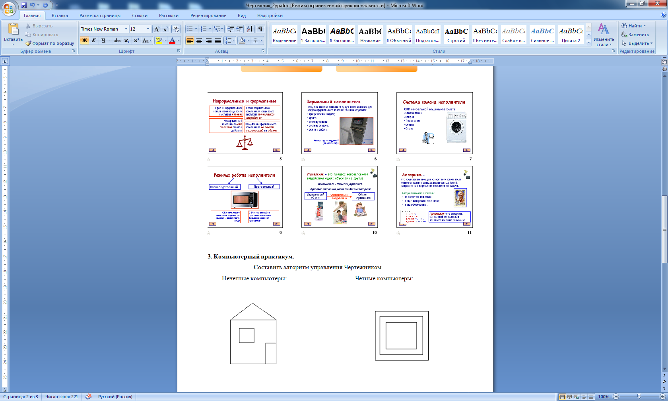The width and height of the screenshot is (668, 401).
Task: Click font color red A swatch
Action: [172, 40]
